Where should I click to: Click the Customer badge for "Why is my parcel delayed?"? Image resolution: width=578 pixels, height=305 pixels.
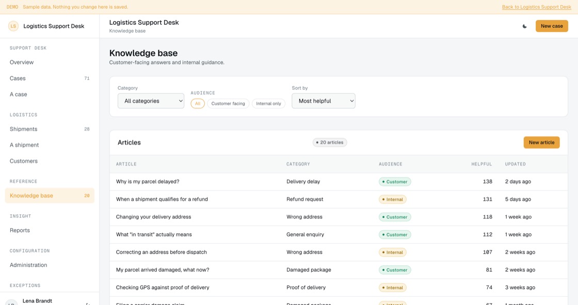point(395,182)
